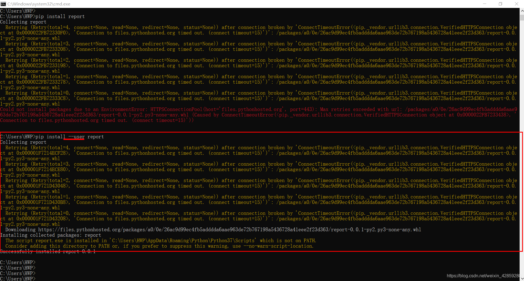The image size is (524, 281).
Task: Restore down the cmd.exe window
Action: pyautogui.click(x=500, y=4)
